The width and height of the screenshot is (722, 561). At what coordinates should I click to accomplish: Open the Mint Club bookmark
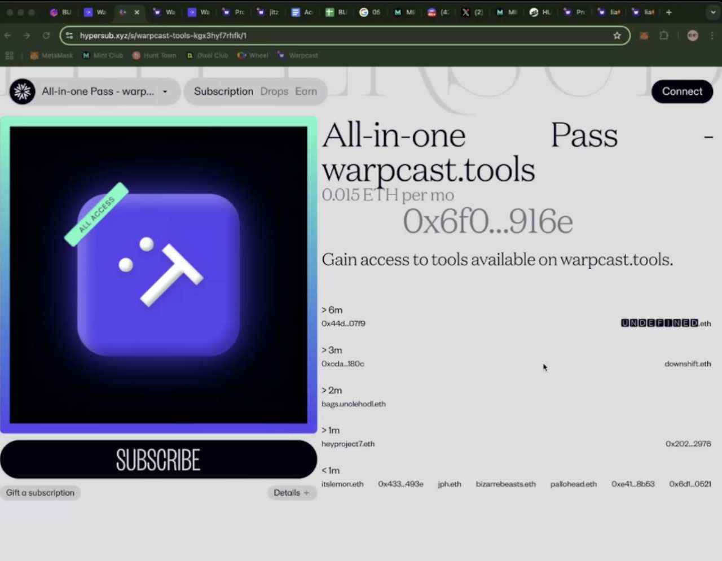tap(103, 55)
